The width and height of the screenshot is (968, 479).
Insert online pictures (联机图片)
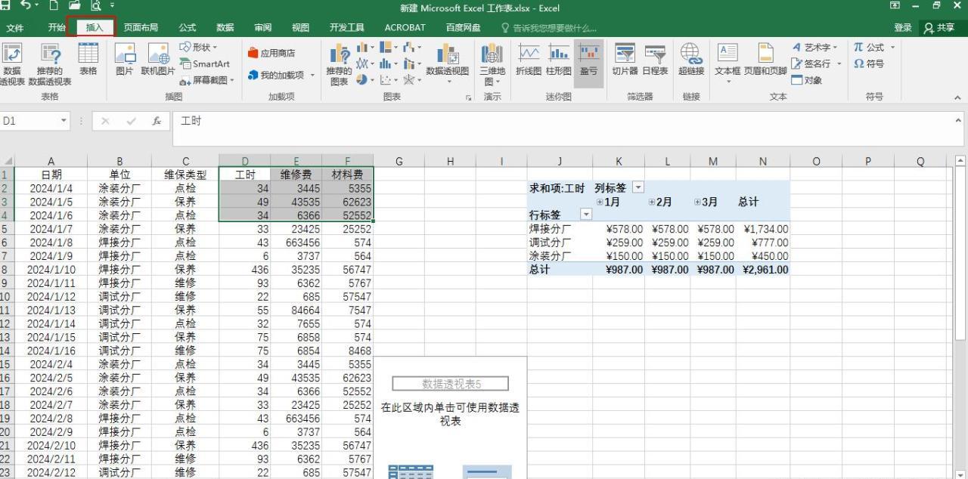pyautogui.click(x=158, y=59)
